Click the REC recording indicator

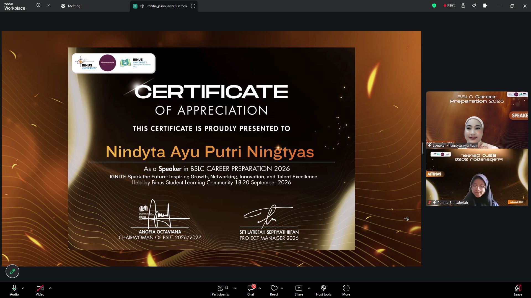click(x=449, y=6)
